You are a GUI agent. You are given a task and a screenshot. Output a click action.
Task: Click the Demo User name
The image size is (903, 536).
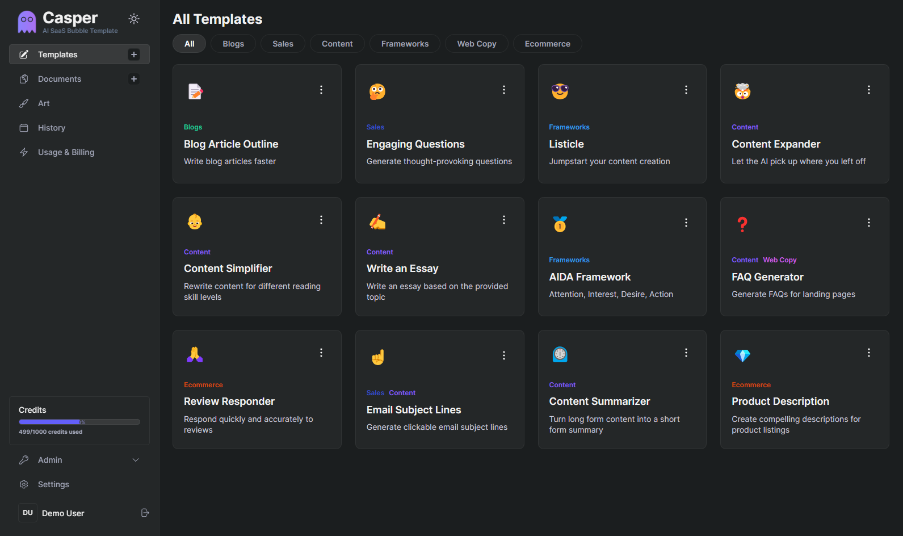pos(63,513)
